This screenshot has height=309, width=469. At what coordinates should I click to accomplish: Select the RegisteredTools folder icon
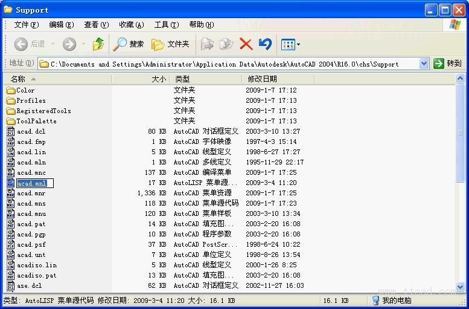tap(11, 111)
